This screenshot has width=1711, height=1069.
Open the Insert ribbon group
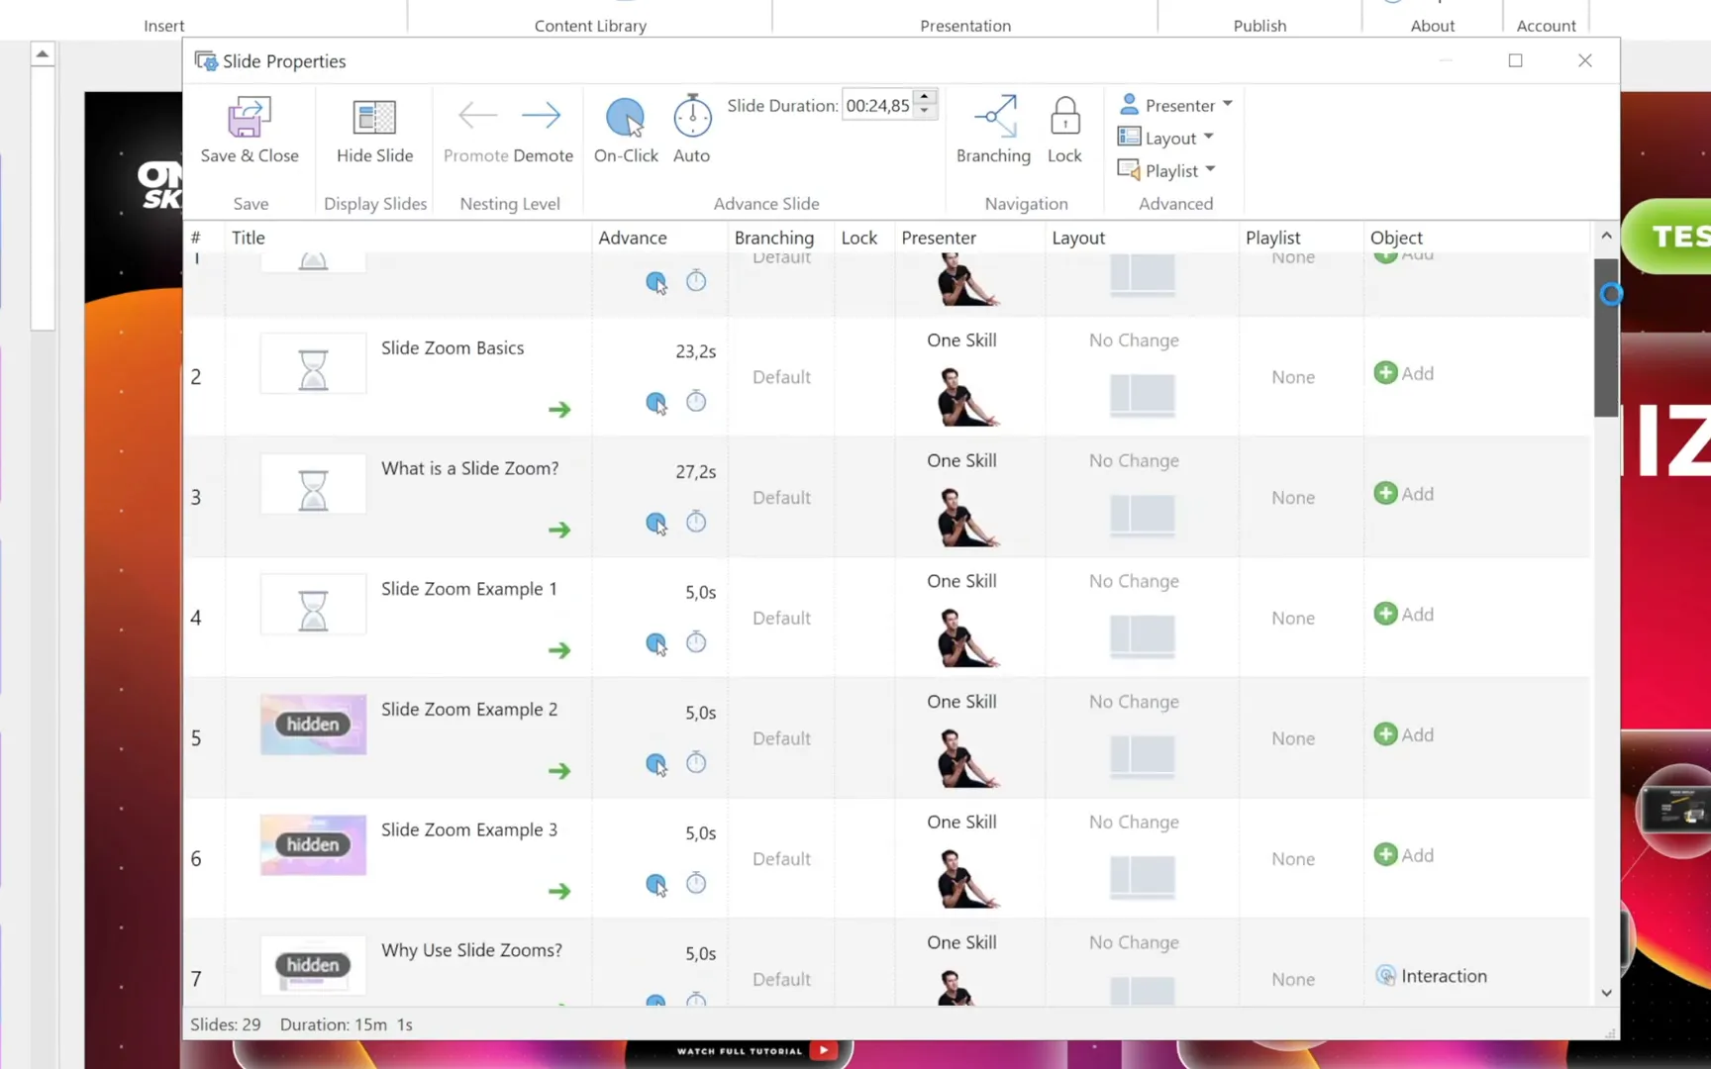(x=164, y=26)
